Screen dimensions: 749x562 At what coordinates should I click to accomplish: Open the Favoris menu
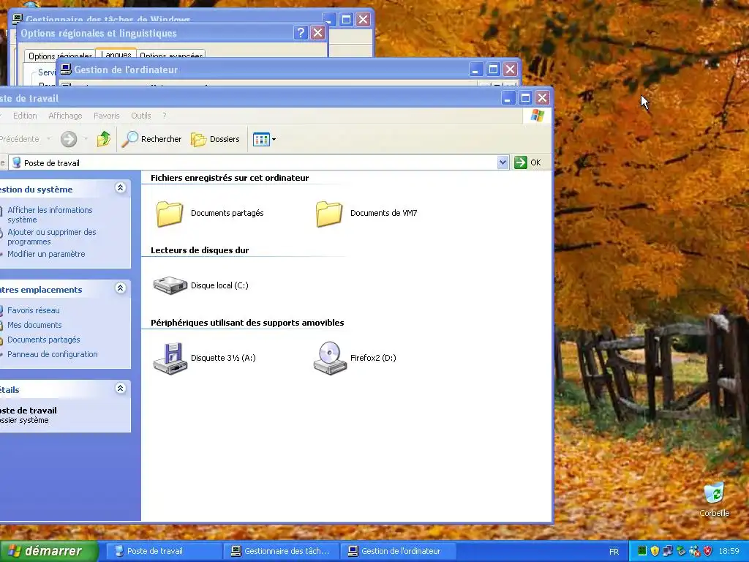(x=107, y=116)
